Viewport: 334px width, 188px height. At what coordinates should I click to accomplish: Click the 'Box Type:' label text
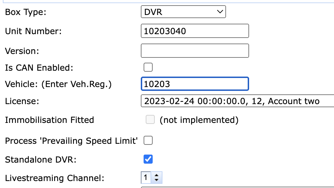click(26, 12)
